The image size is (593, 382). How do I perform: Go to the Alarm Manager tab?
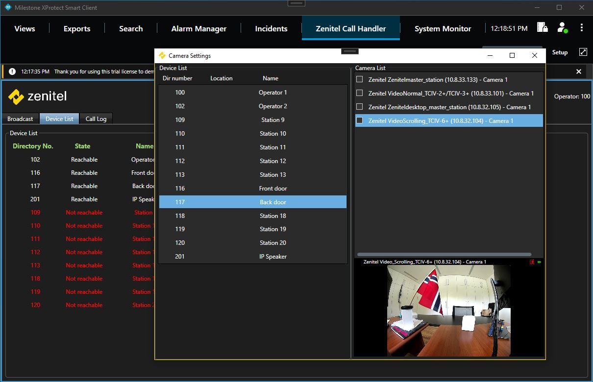(x=199, y=28)
